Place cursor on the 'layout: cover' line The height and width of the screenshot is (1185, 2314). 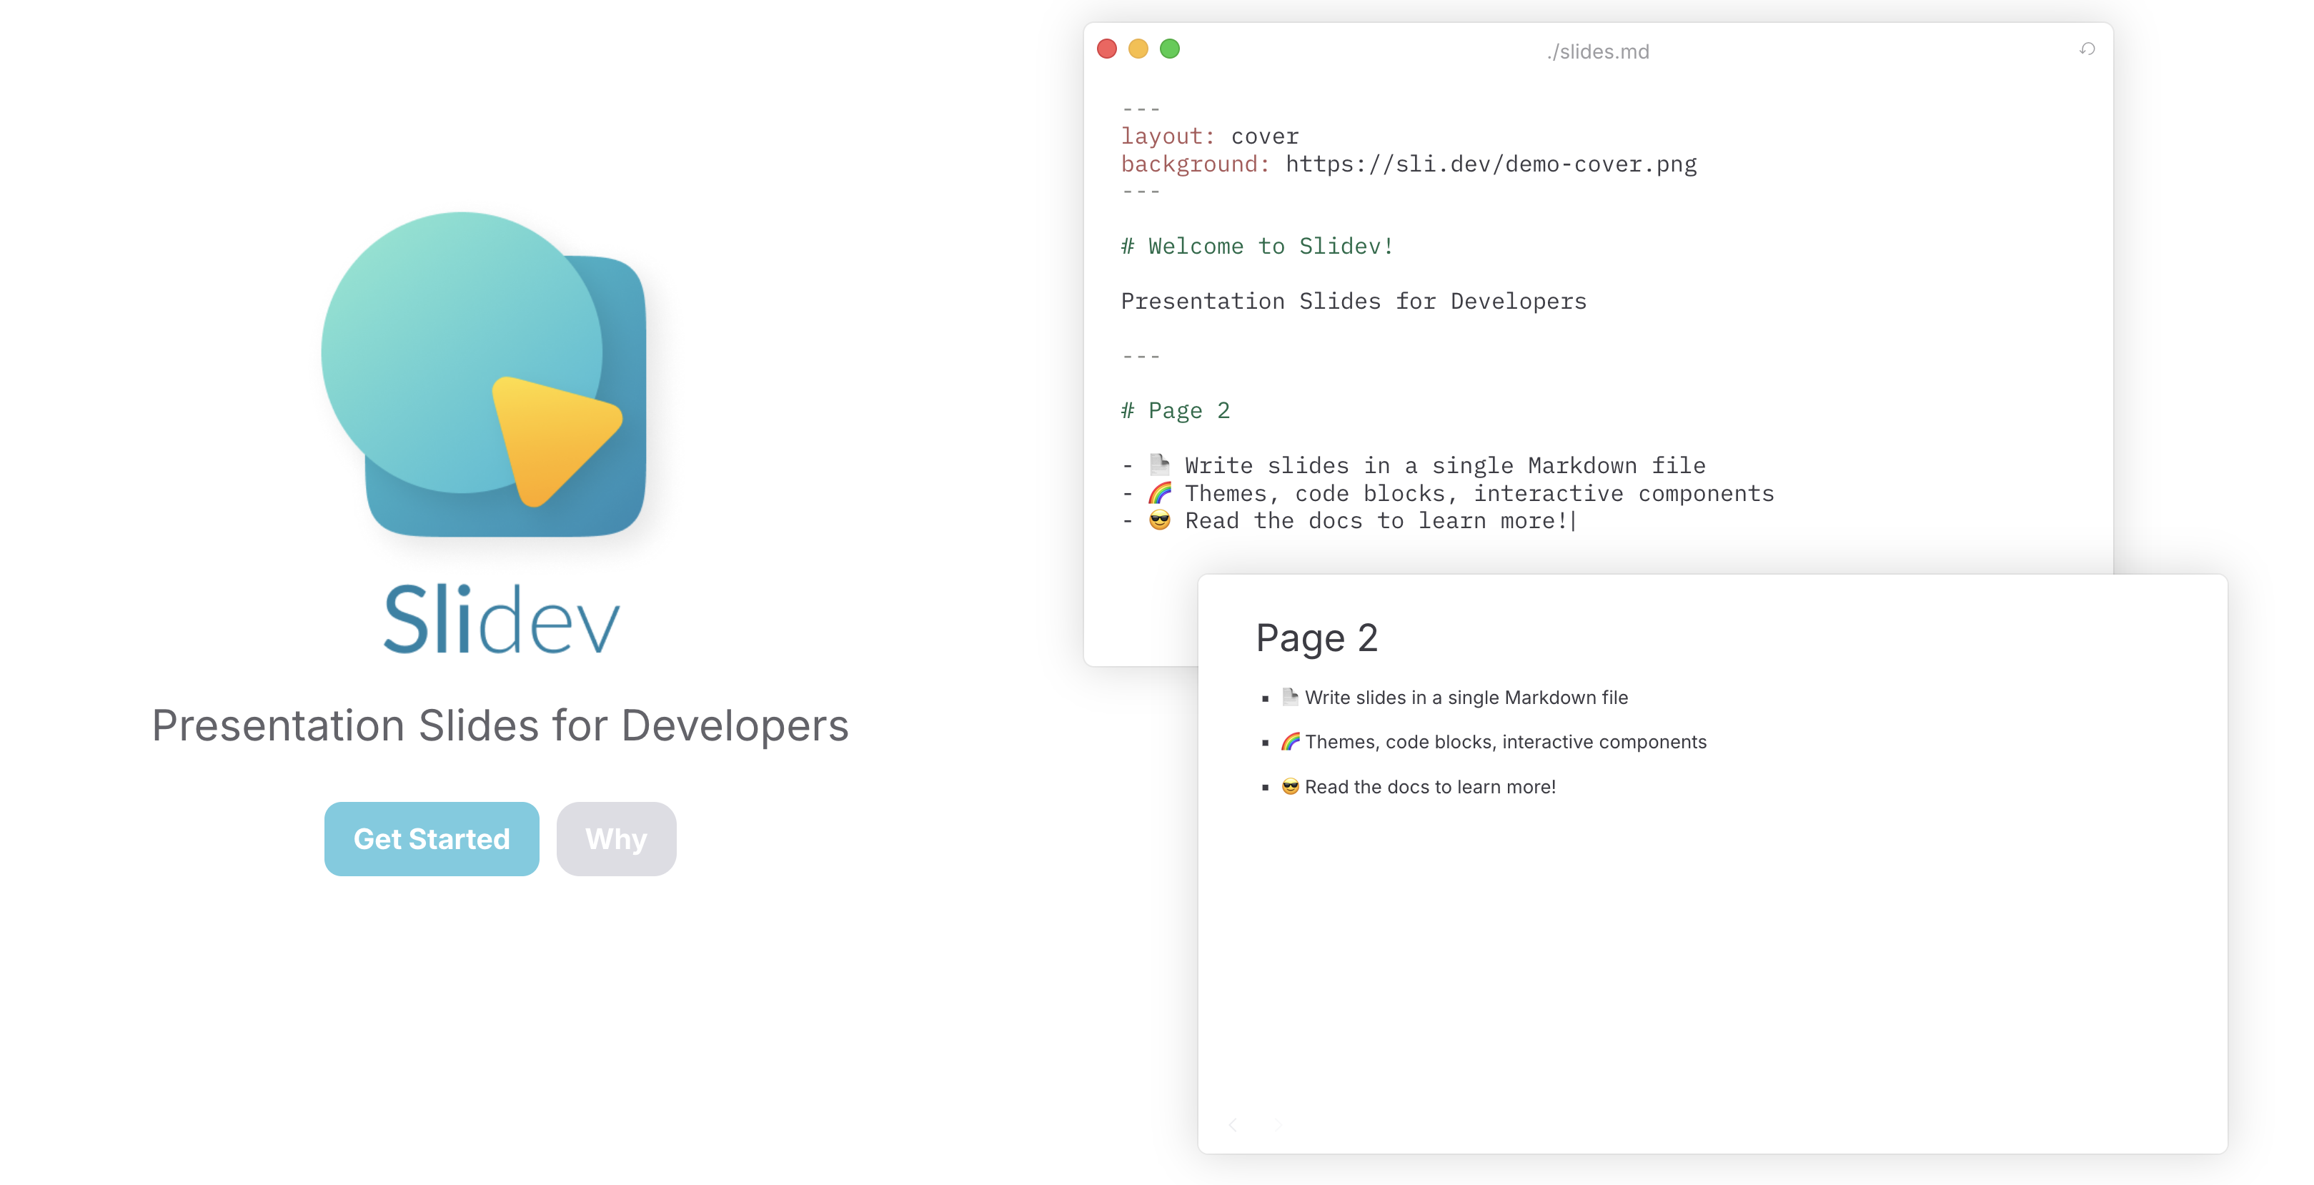click(x=1209, y=137)
